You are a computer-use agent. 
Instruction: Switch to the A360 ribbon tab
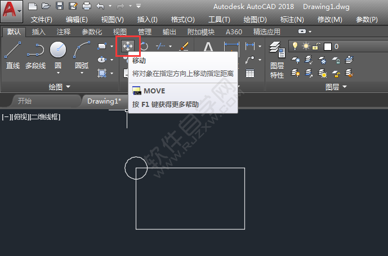pyautogui.click(x=234, y=32)
